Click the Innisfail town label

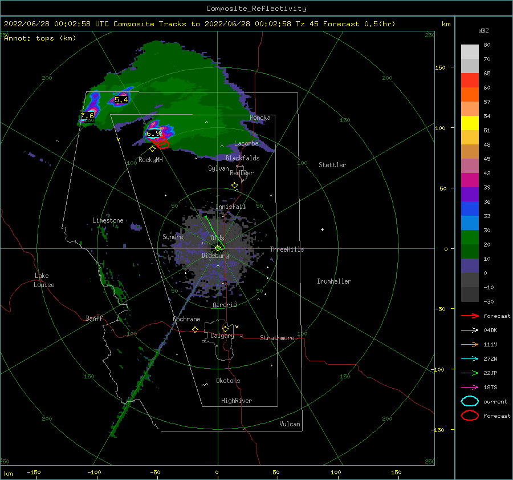coord(230,207)
